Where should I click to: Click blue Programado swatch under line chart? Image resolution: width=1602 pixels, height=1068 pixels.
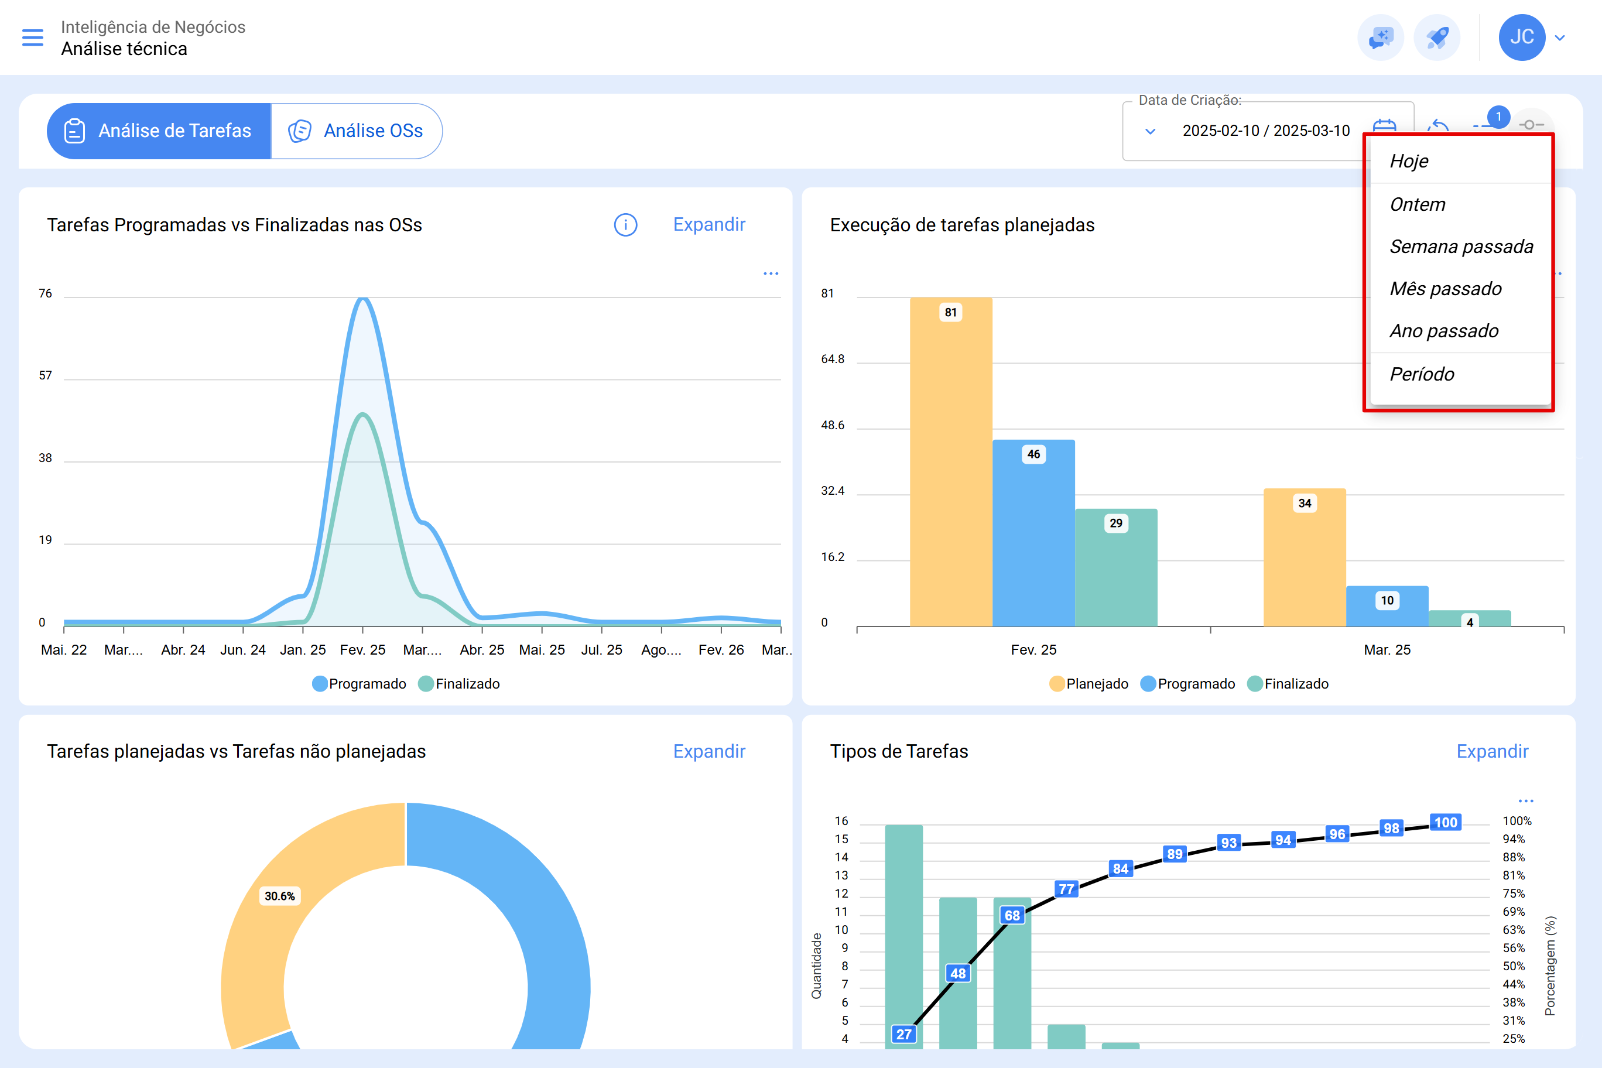tap(320, 684)
